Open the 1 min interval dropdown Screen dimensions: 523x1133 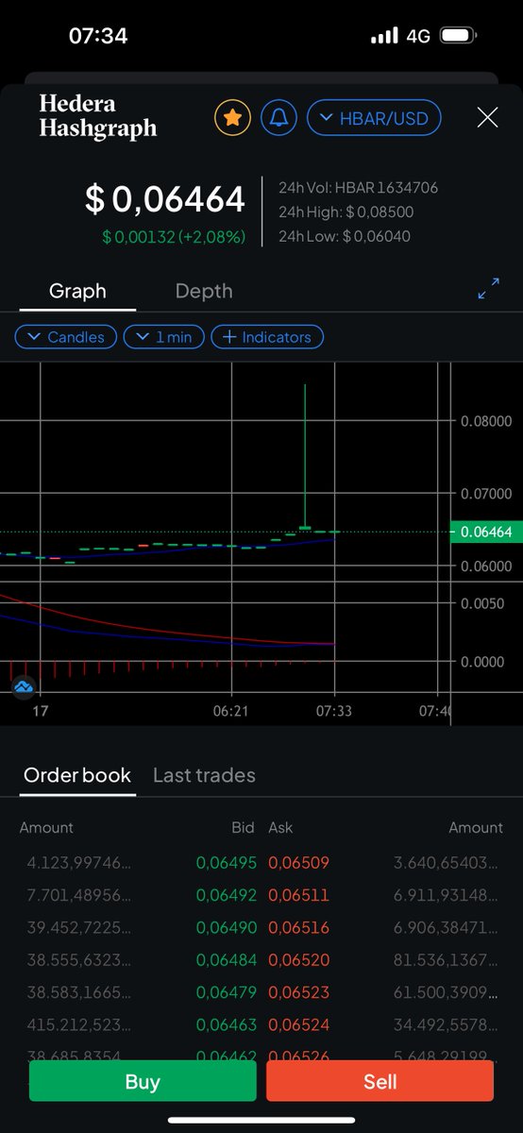pos(164,337)
